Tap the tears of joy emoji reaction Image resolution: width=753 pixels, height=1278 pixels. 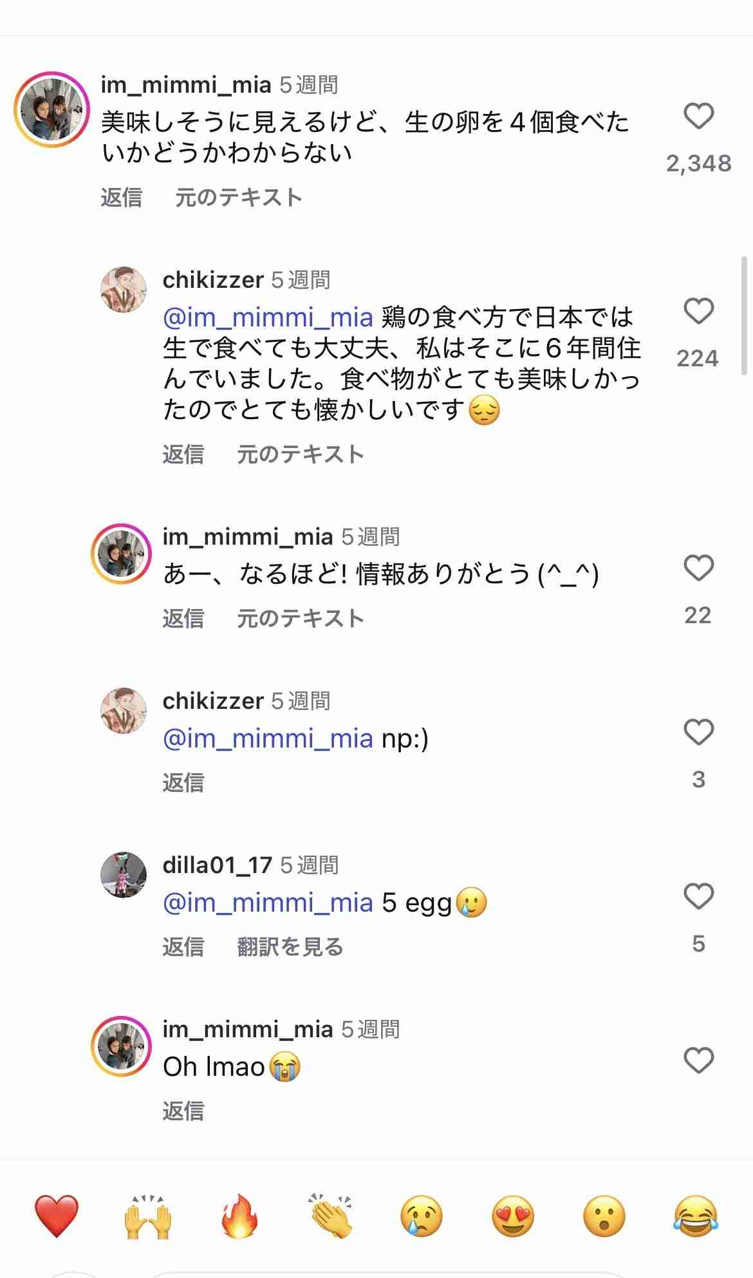pyautogui.click(x=696, y=1216)
